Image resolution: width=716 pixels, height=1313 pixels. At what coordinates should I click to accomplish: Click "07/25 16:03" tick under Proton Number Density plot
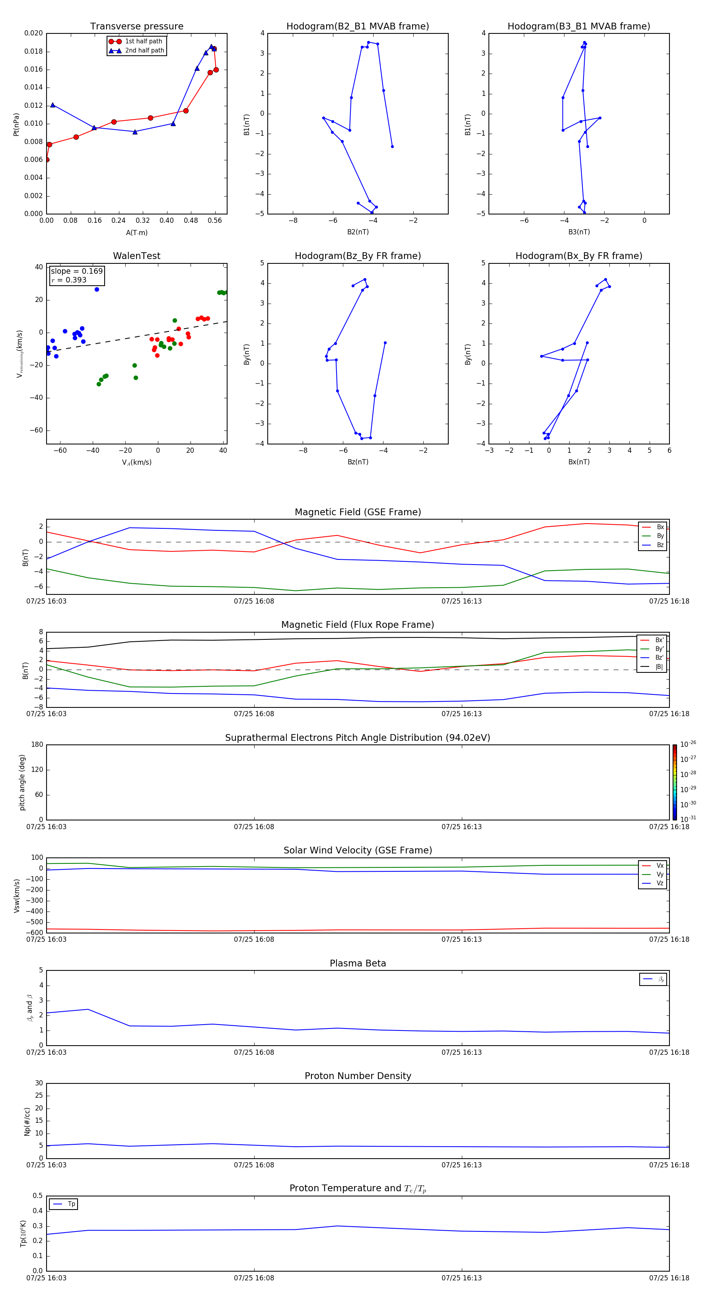[47, 1165]
